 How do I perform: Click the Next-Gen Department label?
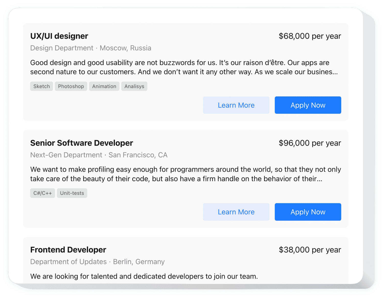[x=66, y=155]
